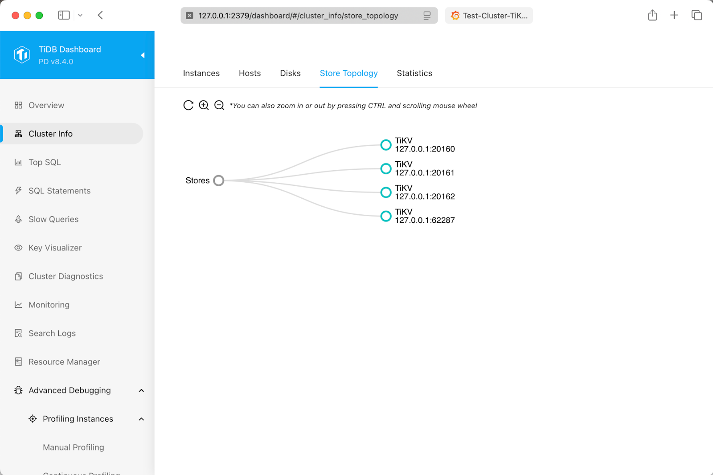The width and height of the screenshot is (713, 475).
Task: Open the Key Visualizer page
Action: coord(55,248)
